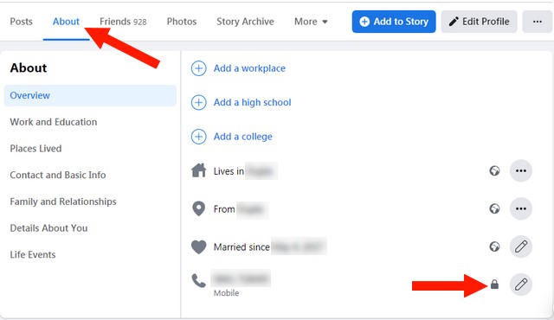554x320 pixels.
Task: Open Places Lived section
Action: 35,148
